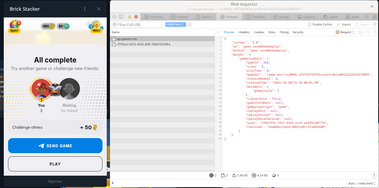
Task: Open the XHR/Fetch type filter dropdown
Action: (x=176, y=24)
